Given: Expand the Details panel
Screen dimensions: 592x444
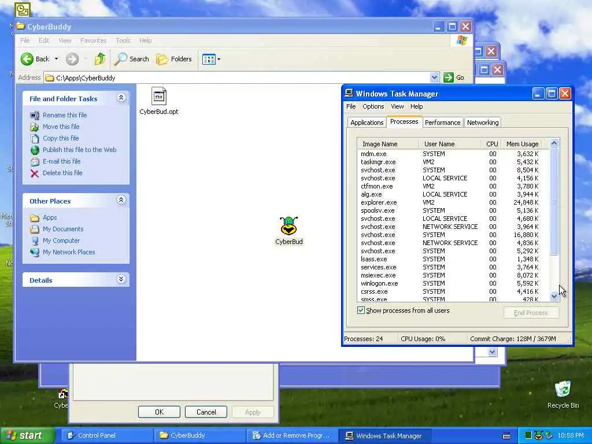Looking at the screenshot, I should click(x=121, y=279).
